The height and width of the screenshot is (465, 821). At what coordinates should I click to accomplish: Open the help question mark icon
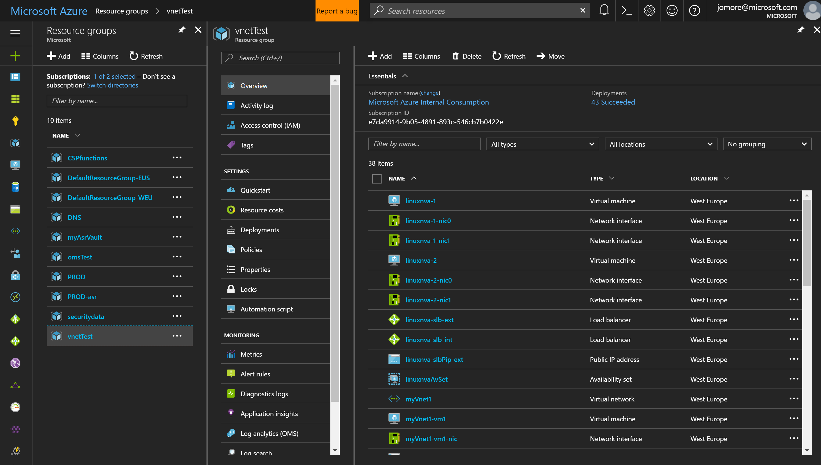[x=694, y=10]
